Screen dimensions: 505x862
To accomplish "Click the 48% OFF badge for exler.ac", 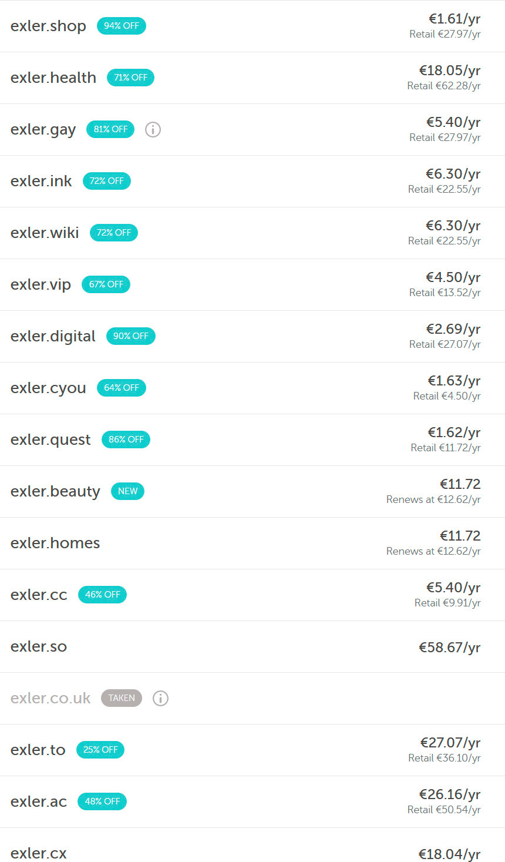I will [x=102, y=801].
